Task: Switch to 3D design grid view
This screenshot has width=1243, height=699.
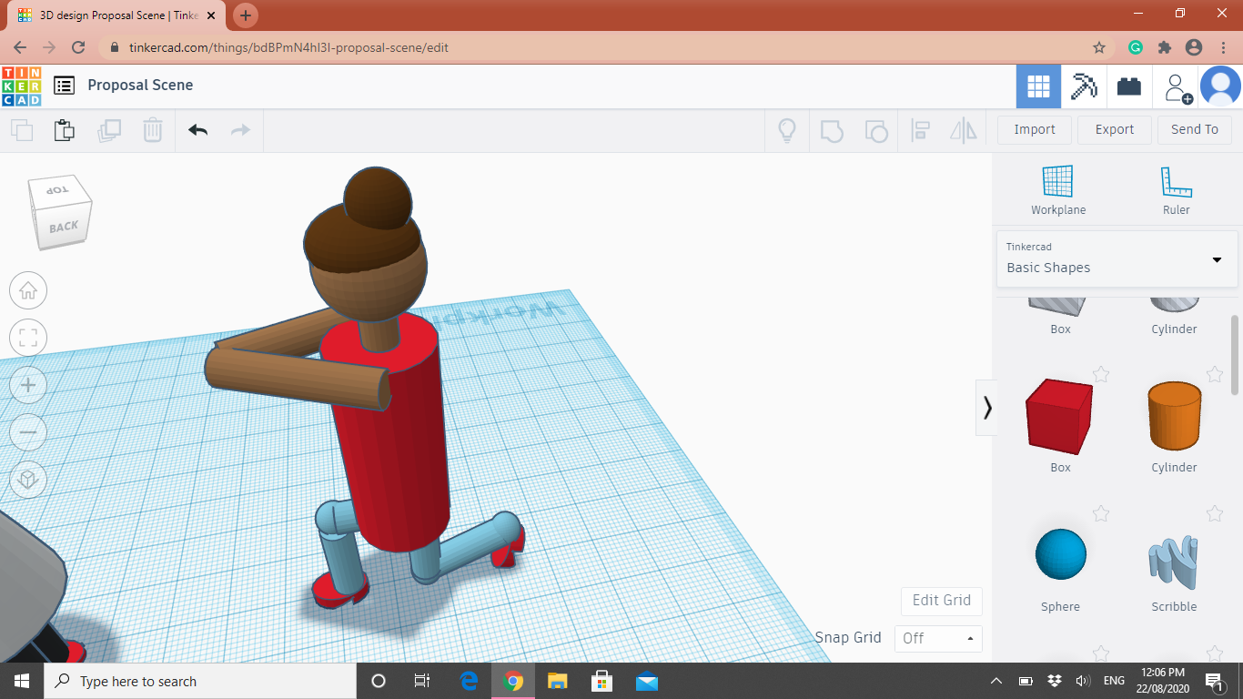Action: 1038,86
